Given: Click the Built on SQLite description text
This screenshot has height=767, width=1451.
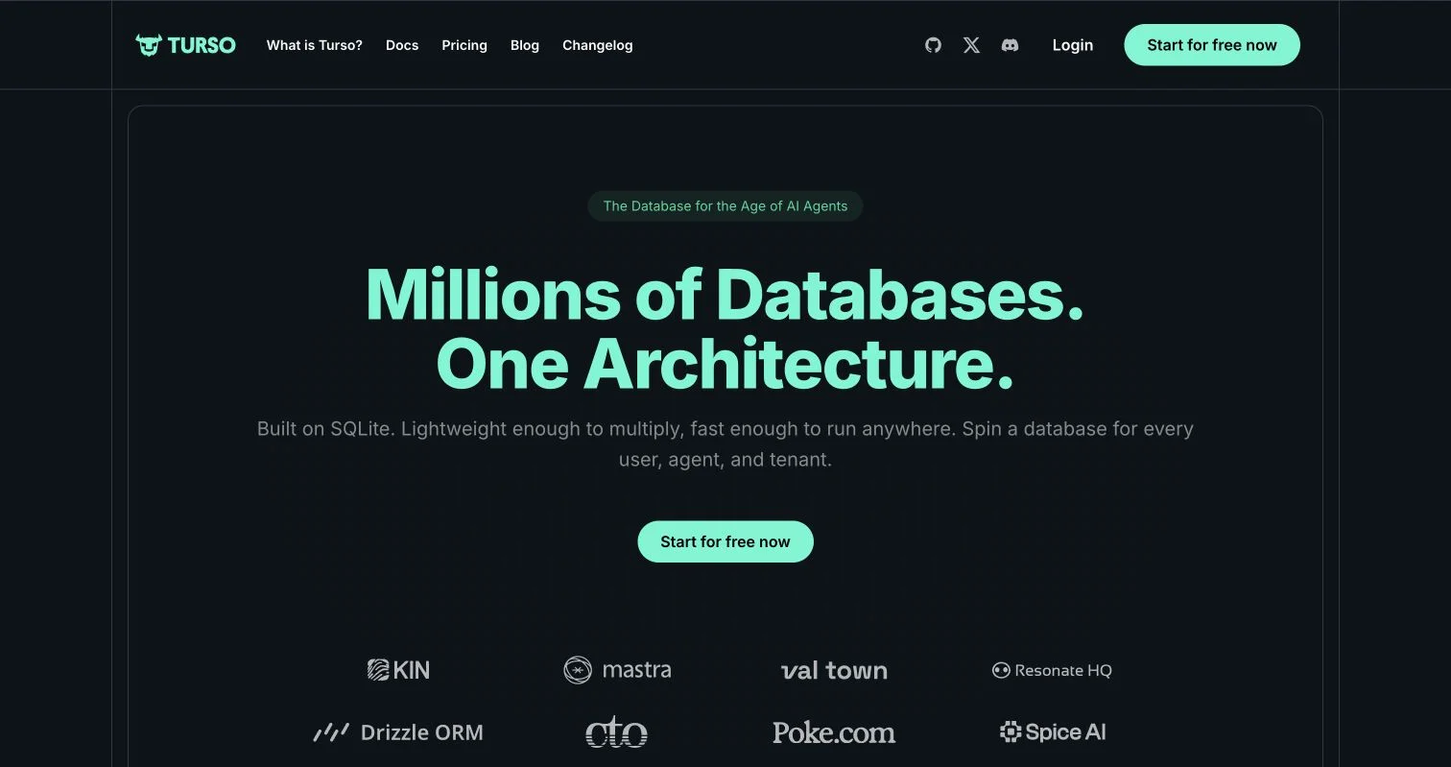Looking at the screenshot, I should click(725, 443).
